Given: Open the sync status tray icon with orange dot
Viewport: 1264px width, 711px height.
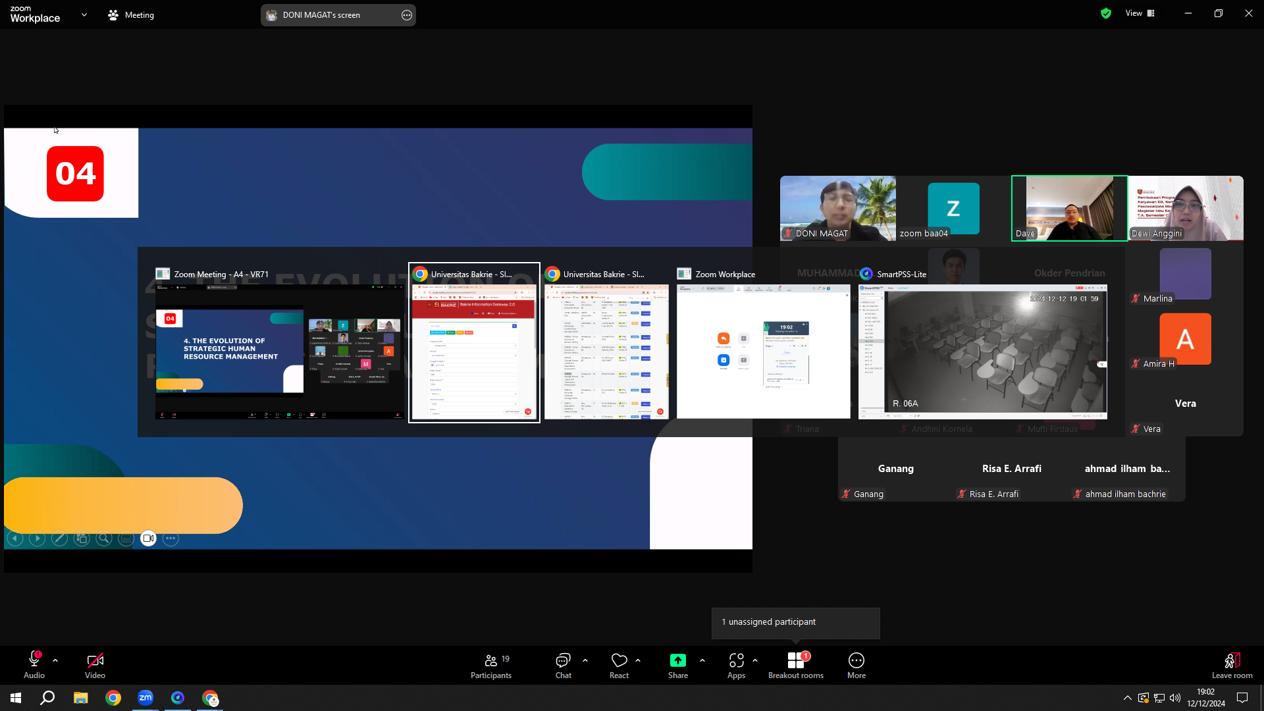Looking at the screenshot, I should point(1144,698).
